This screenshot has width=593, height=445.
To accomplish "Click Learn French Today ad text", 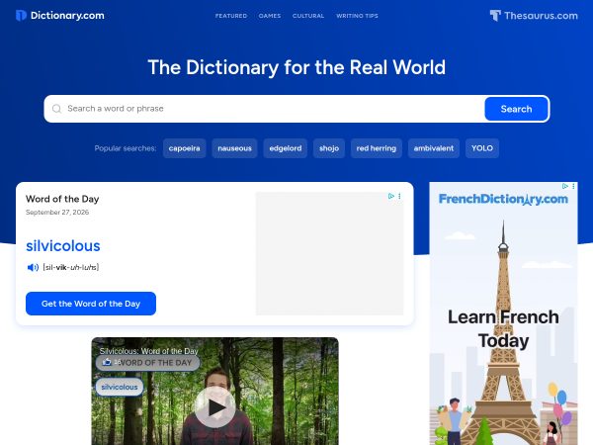I will point(503,329).
